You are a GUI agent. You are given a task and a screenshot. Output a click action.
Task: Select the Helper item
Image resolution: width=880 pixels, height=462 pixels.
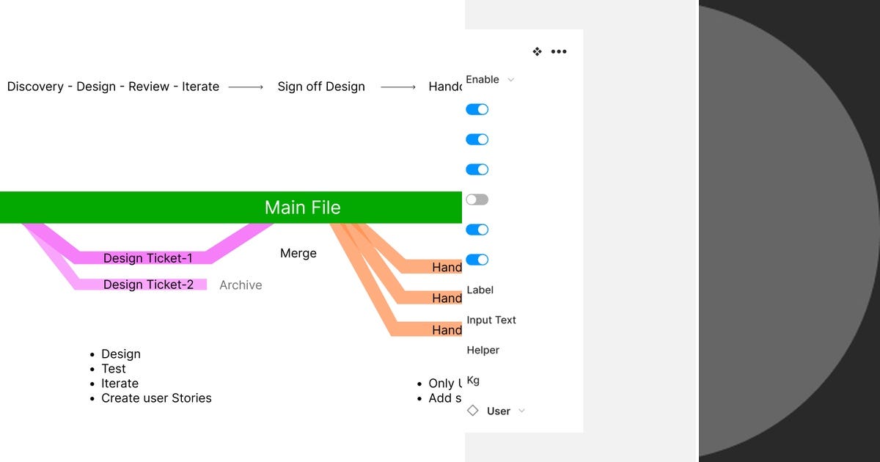(x=483, y=350)
